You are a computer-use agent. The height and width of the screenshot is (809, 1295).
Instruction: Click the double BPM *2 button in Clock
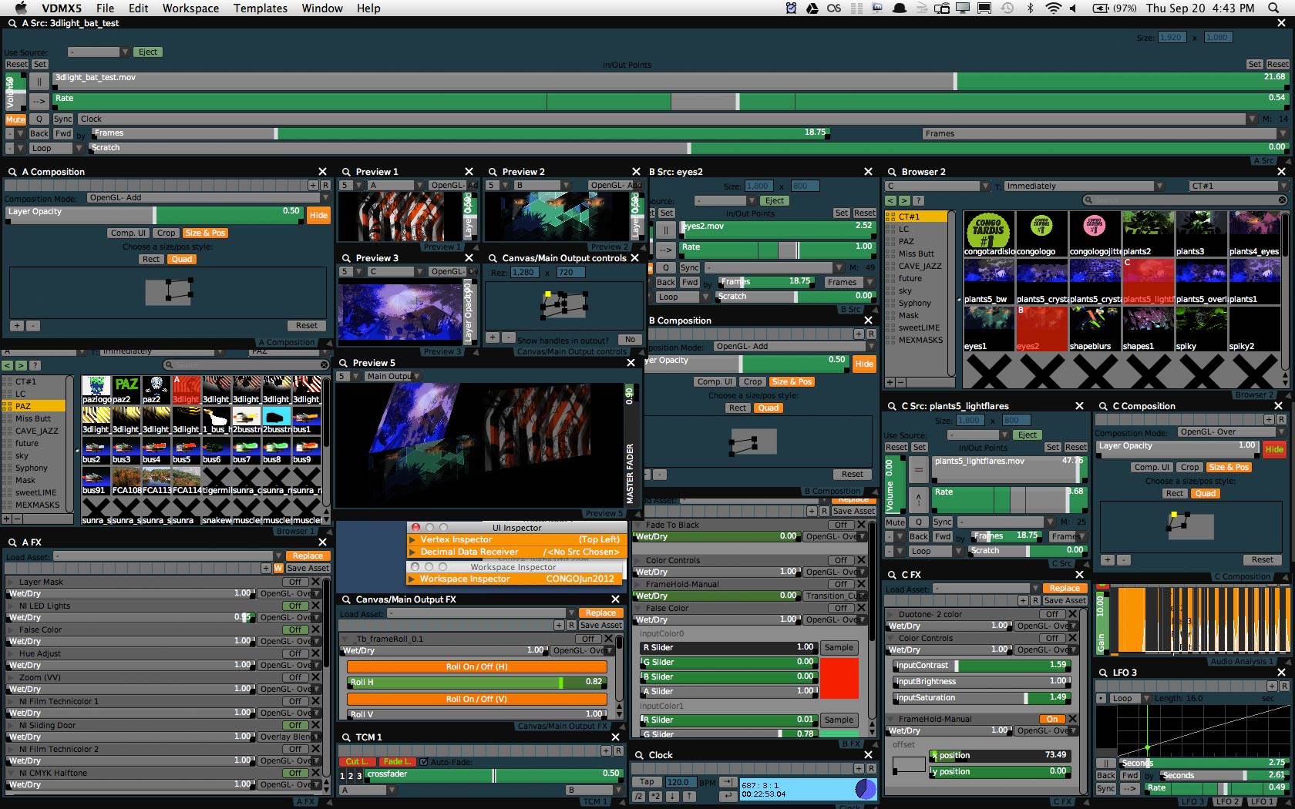[655, 797]
